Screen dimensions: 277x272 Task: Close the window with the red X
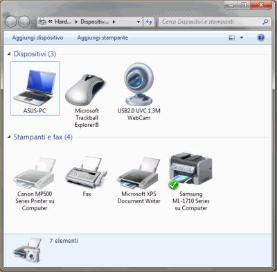(x=261, y=5)
